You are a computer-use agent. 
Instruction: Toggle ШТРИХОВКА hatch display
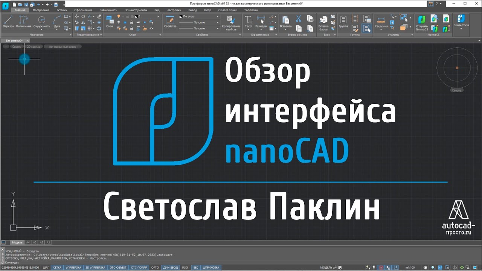point(210,267)
